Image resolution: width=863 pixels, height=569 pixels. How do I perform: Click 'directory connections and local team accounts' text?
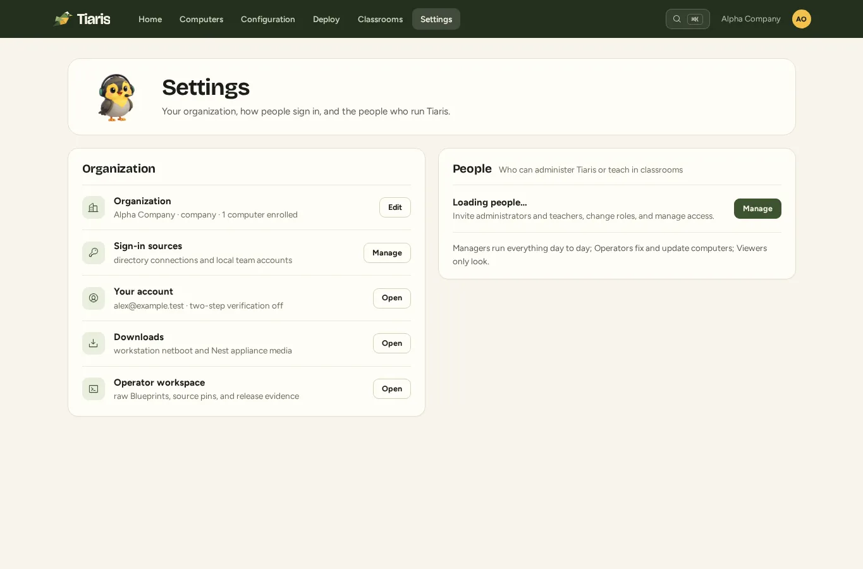click(203, 260)
